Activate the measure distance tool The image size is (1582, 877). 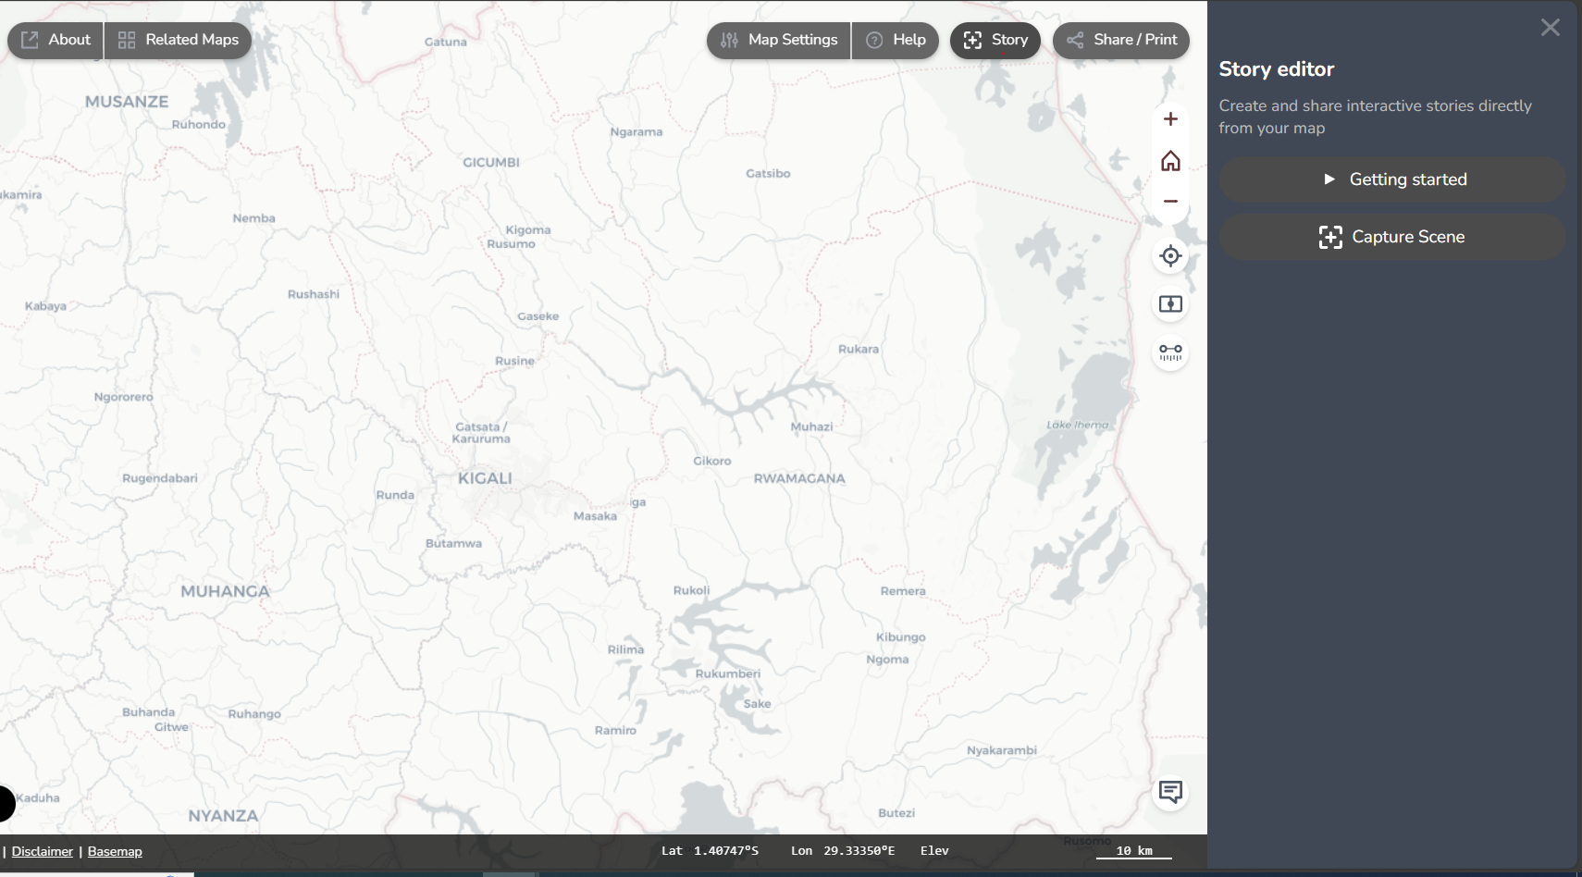(x=1170, y=352)
